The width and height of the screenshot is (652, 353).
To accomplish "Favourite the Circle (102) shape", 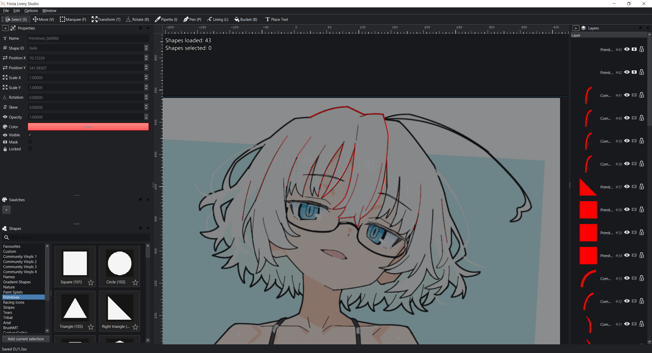I will click(135, 282).
